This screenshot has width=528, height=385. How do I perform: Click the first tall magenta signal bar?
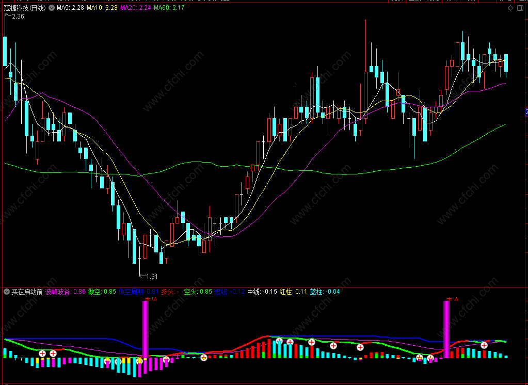145,329
